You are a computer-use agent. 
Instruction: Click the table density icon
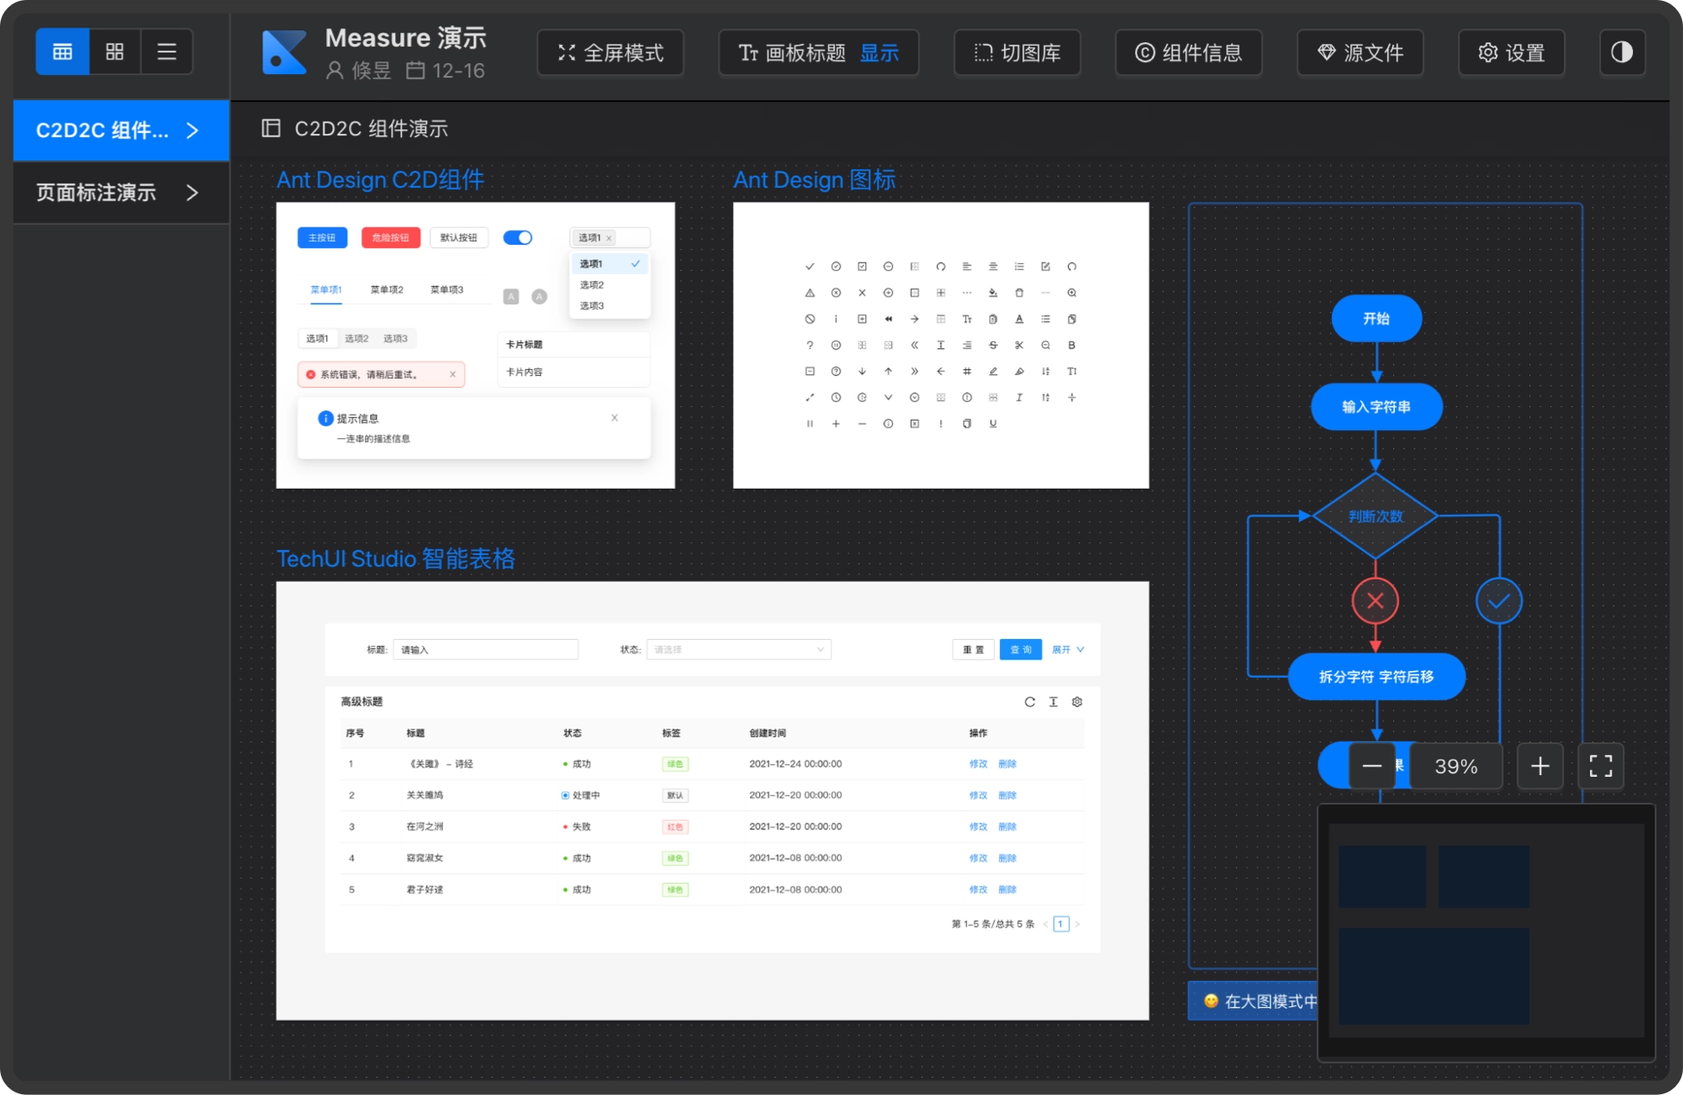pyautogui.click(x=1053, y=702)
